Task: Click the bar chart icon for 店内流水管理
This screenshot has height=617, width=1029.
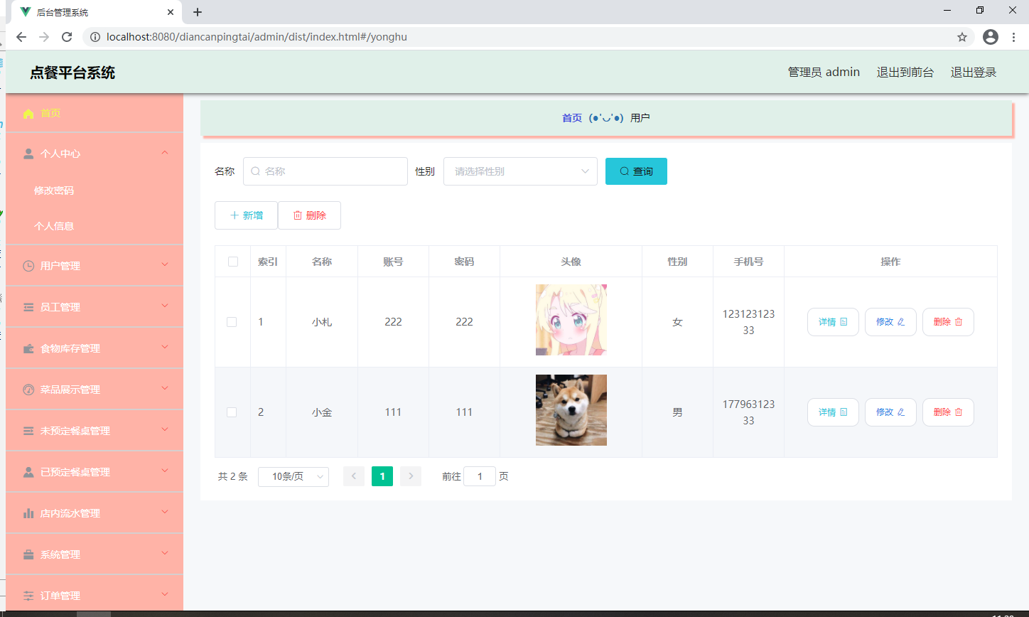Action: 28,513
